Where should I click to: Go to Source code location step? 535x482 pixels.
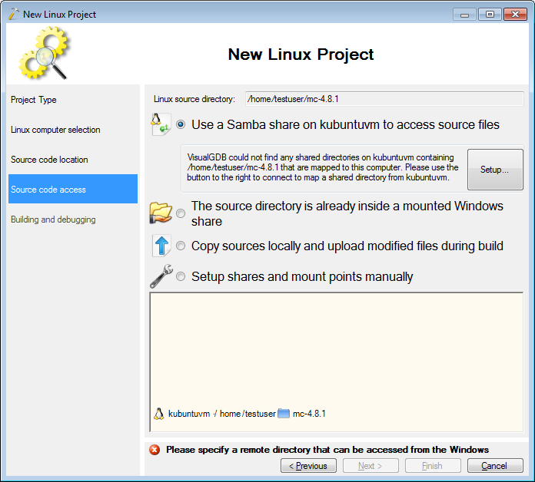[x=73, y=160]
